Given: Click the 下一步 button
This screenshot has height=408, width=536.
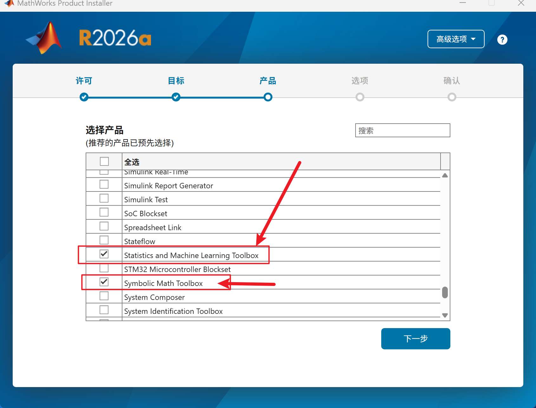Looking at the screenshot, I should pos(415,339).
